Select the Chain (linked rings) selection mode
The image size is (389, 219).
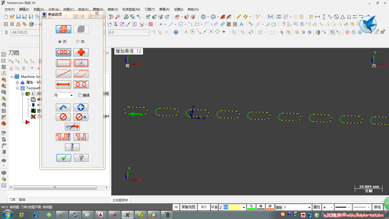(64, 52)
